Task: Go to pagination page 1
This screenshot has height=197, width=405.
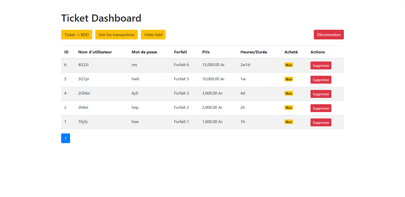Action: [x=65, y=138]
